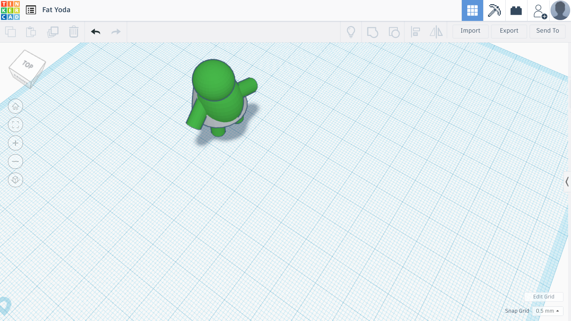Click the Home view button
This screenshot has height=321, width=571.
[x=15, y=106]
